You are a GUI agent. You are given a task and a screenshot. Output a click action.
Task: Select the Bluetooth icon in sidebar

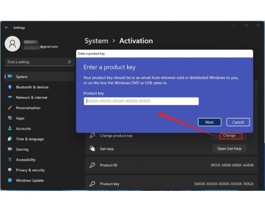(10, 87)
